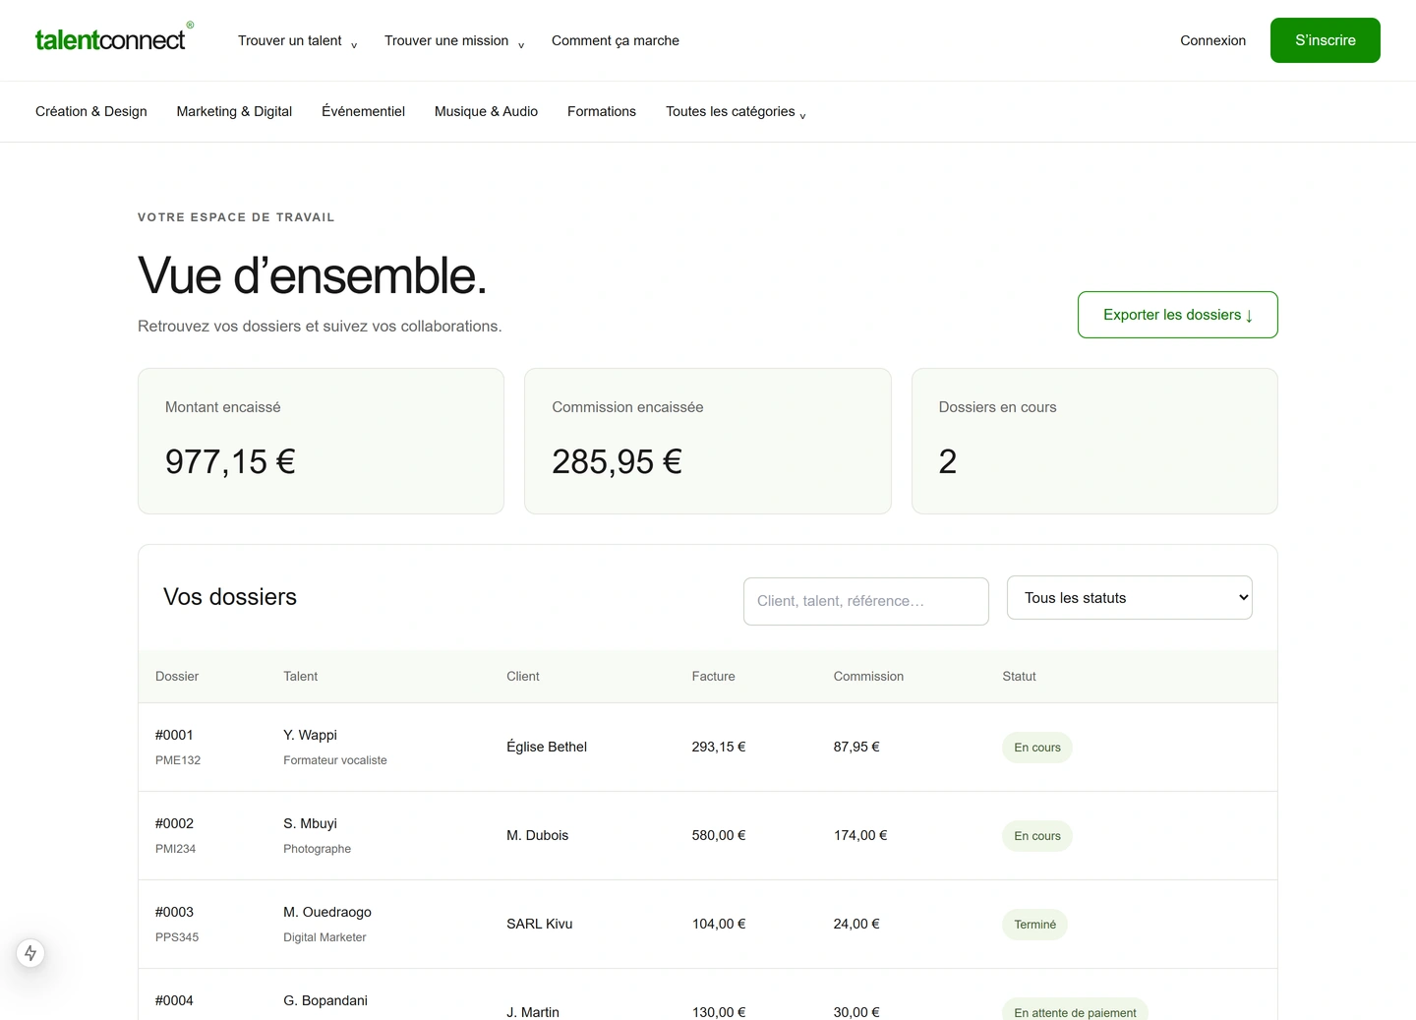Image resolution: width=1416 pixels, height=1020 pixels.
Task: Click the talentconnect logo
Action: (x=114, y=39)
